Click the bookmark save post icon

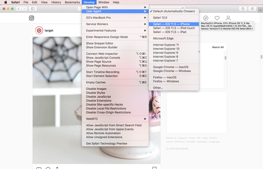pyautogui.click(x=154, y=168)
